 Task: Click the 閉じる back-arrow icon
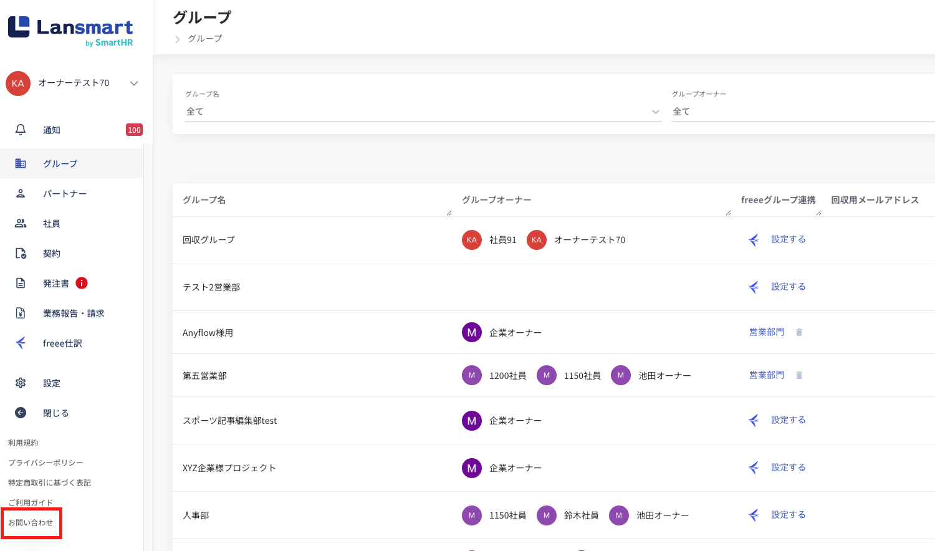(x=21, y=413)
